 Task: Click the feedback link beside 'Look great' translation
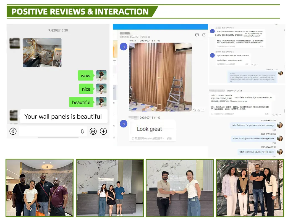coord(169,138)
